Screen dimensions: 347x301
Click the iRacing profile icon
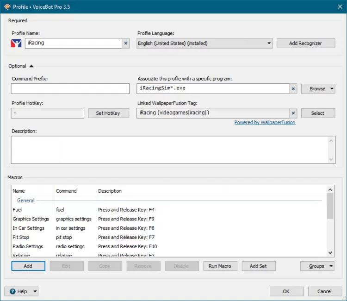pyautogui.click(x=16, y=44)
